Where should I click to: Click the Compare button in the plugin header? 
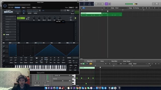[17, 7]
